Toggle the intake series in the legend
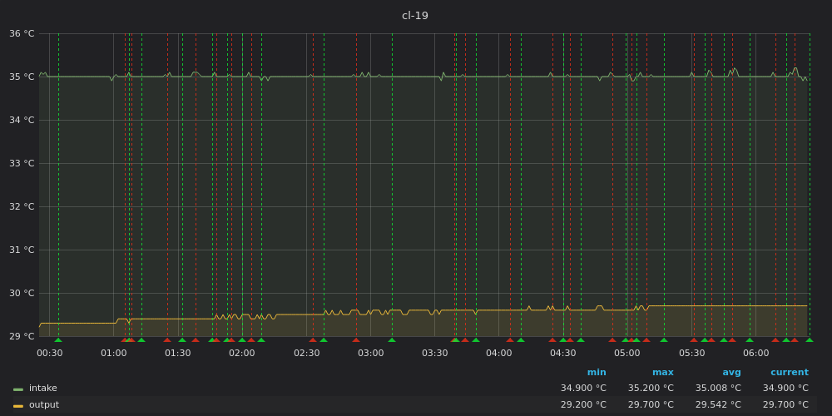Screen dimensions: 832x416 pyautogui.click(x=43, y=389)
